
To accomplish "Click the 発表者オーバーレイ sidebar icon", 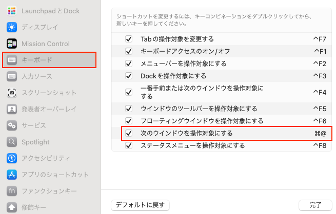I will (12, 109).
